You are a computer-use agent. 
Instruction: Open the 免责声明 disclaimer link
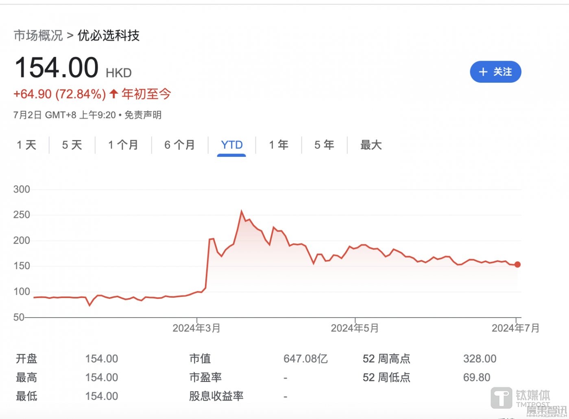143,115
